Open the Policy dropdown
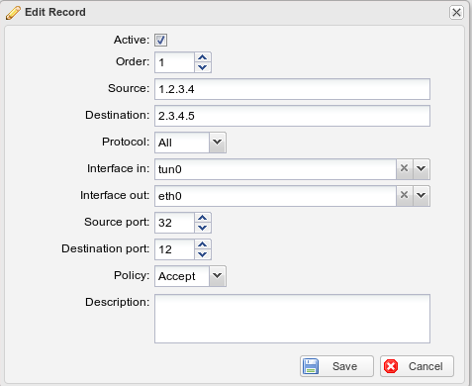The width and height of the screenshot is (472, 386). point(218,276)
